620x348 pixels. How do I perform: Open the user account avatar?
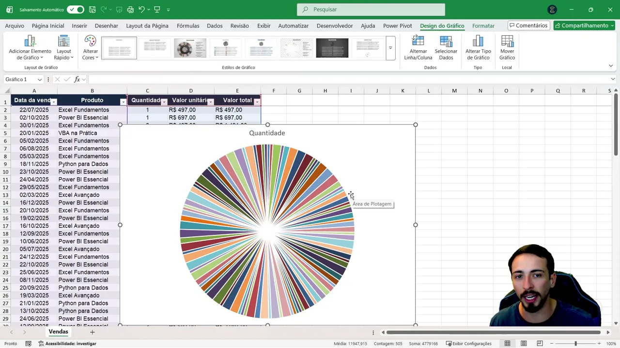pyautogui.click(x=552, y=10)
